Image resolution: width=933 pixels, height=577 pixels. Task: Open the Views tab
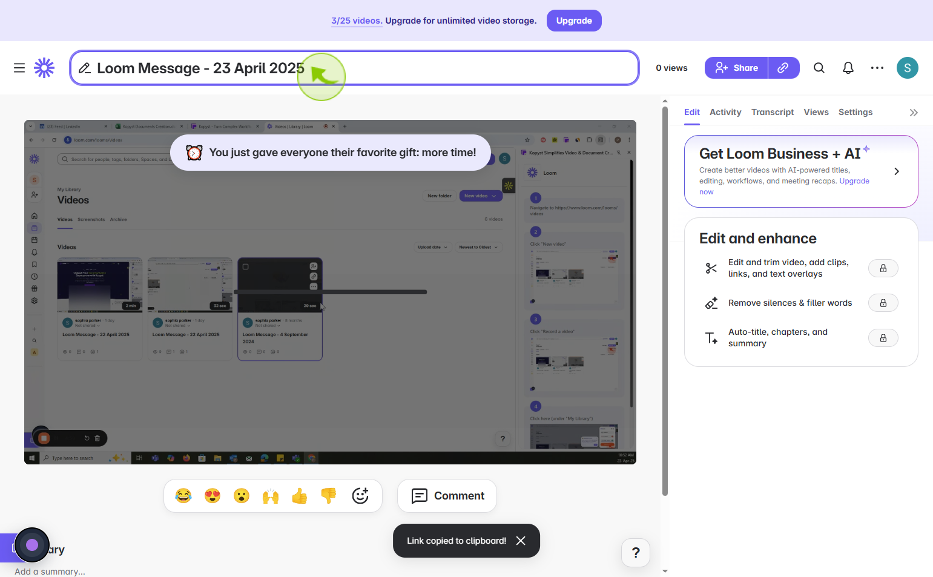pyautogui.click(x=816, y=112)
